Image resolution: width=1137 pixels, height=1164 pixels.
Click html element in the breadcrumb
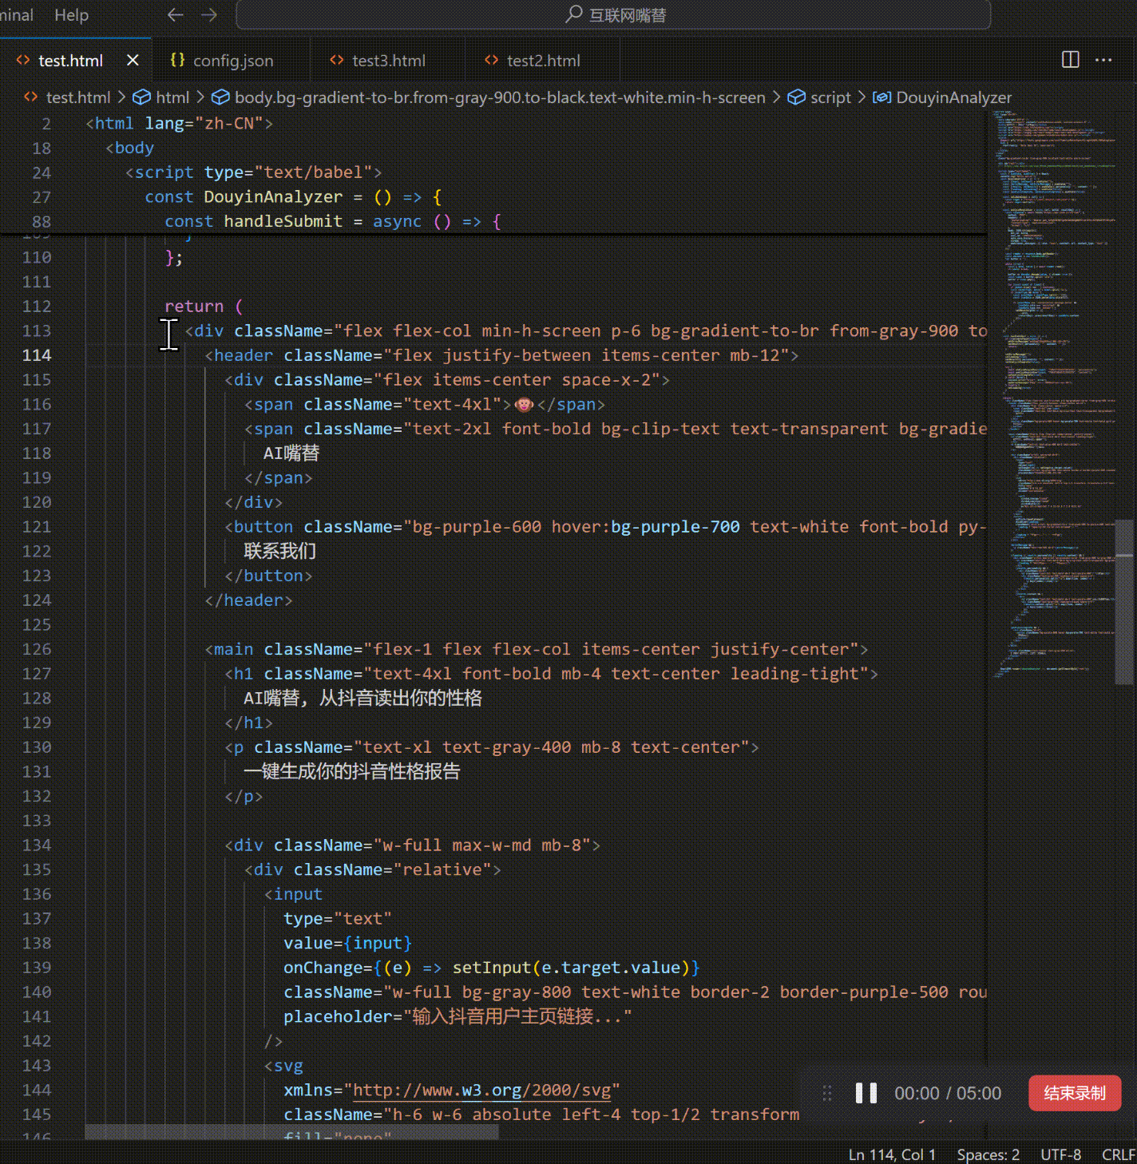click(x=172, y=97)
